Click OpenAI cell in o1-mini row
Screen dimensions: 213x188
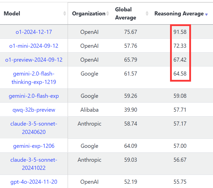pyautogui.click(x=89, y=46)
